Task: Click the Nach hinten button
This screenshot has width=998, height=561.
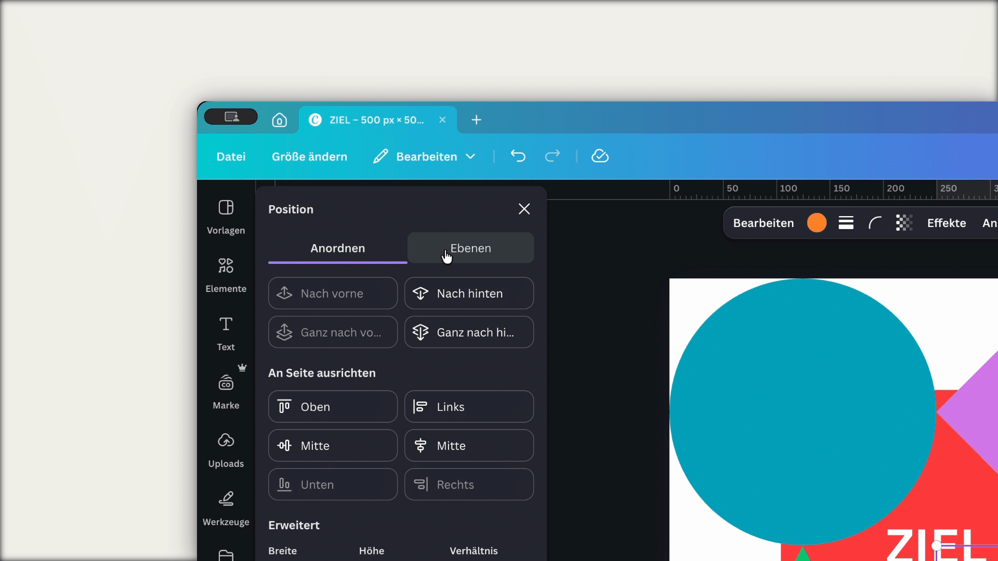Action: [469, 293]
